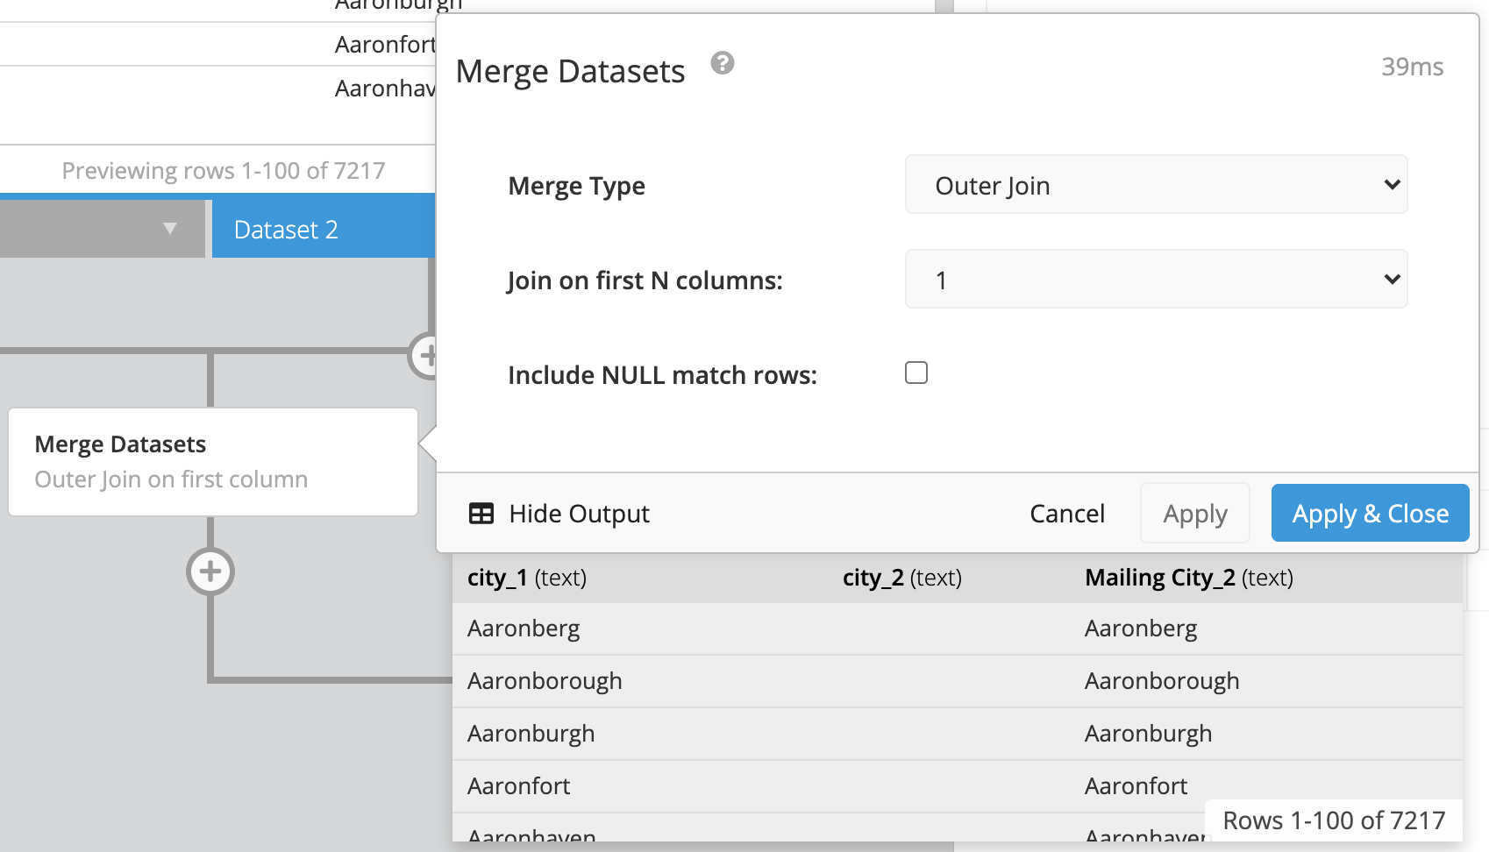Click Aaronborough in Mailing City_2 column

pyautogui.click(x=1162, y=681)
